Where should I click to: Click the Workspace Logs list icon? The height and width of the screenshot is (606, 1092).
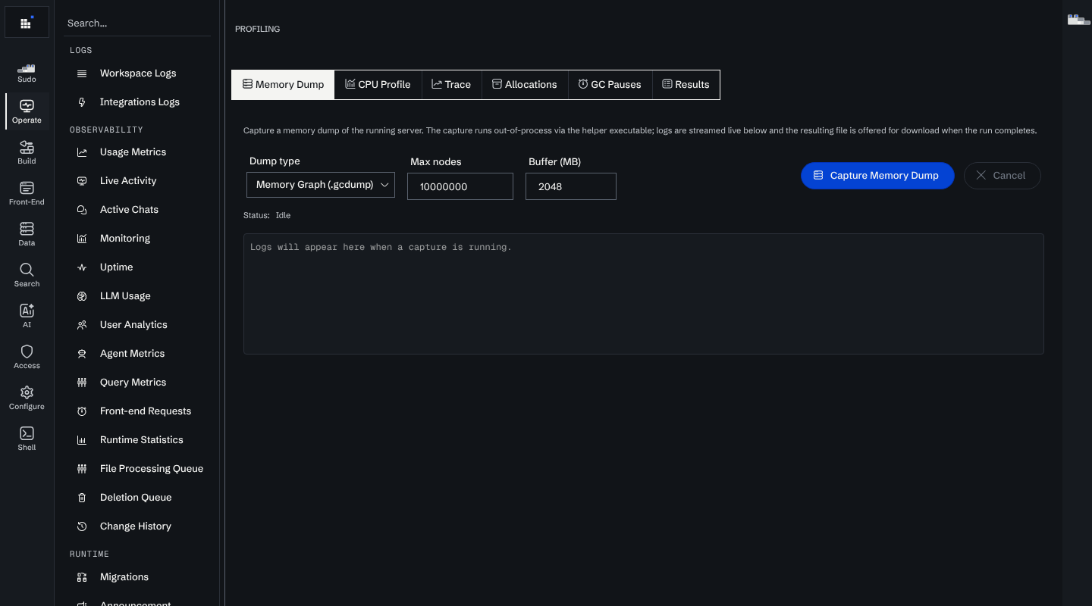[82, 73]
